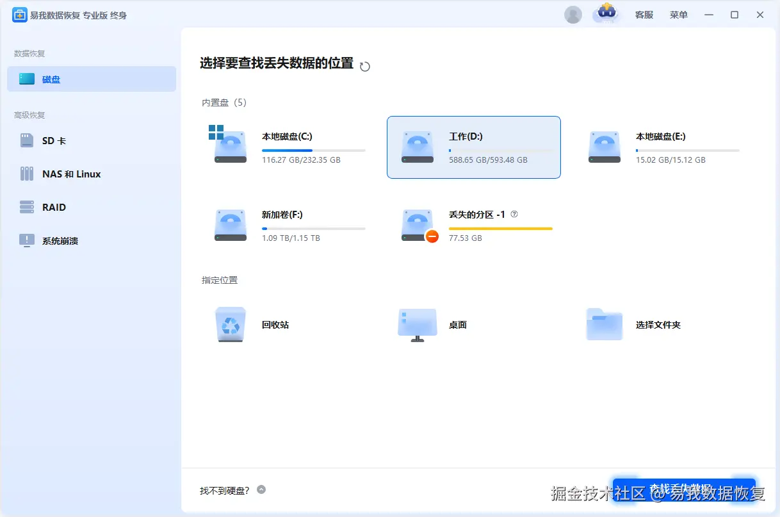Select 丢失的分区 -1 drive icon
This screenshot has width=780, height=517.
tap(419, 226)
